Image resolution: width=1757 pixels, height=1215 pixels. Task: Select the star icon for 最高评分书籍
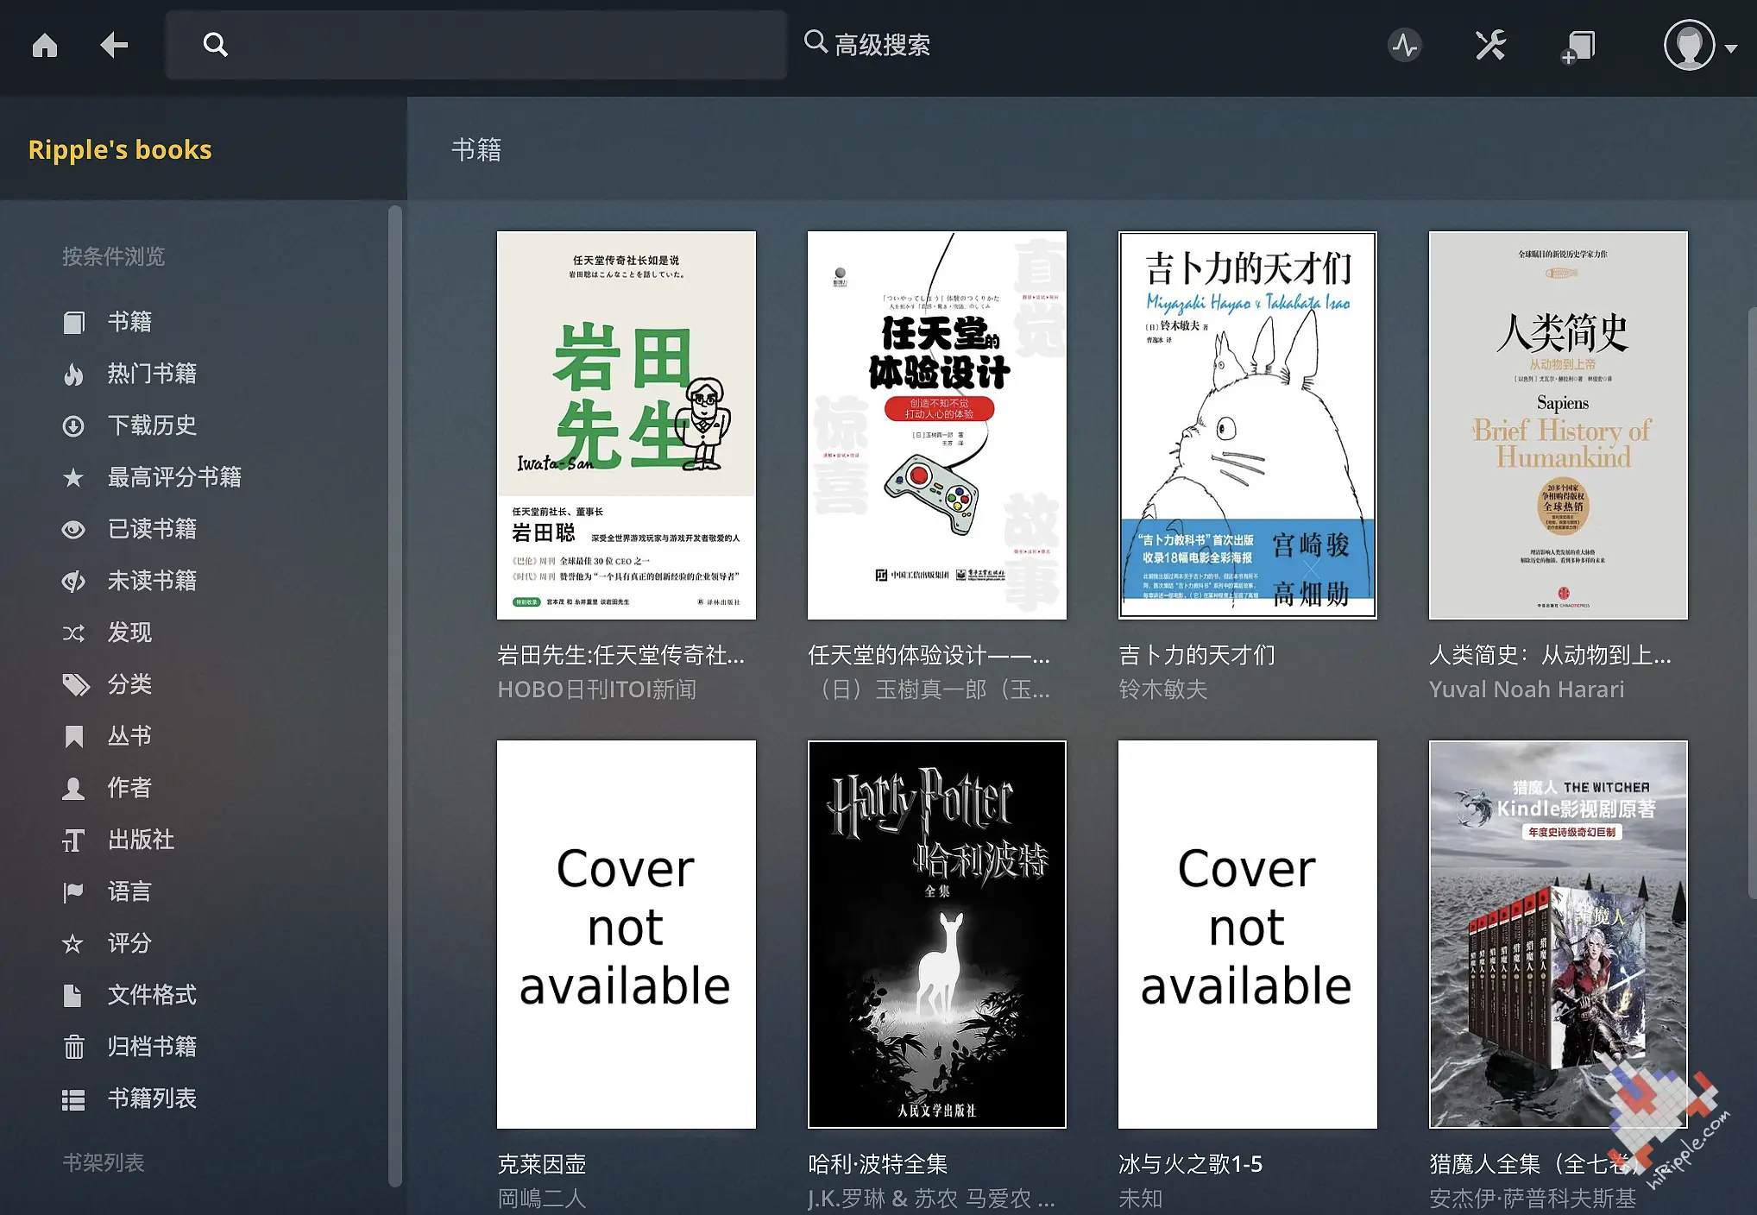[74, 477]
